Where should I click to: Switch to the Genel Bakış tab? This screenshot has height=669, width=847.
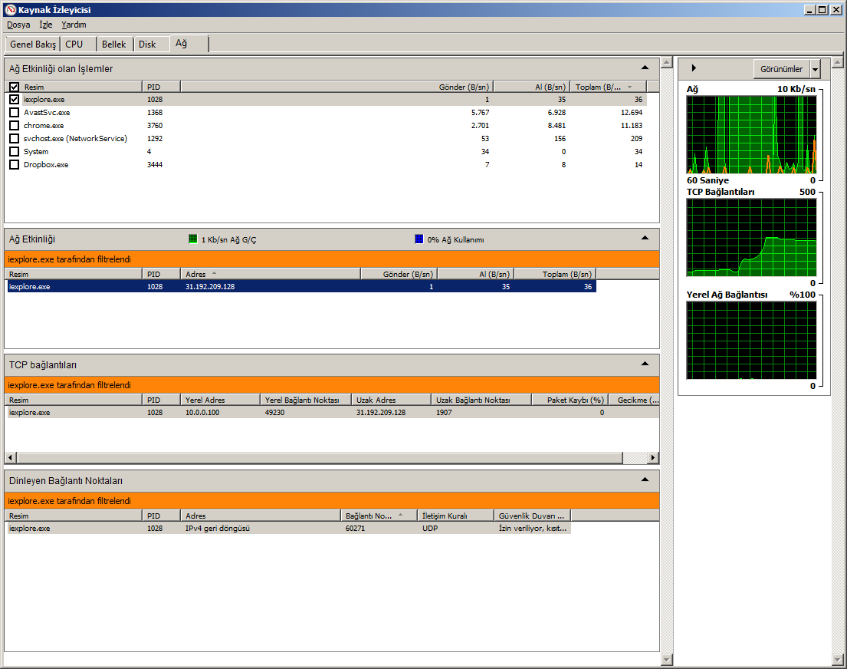pos(32,44)
